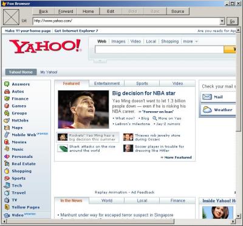Click the HotJobs icon
Viewport: 243px width, 226px height.
pyautogui.click(x=7, y=120)
